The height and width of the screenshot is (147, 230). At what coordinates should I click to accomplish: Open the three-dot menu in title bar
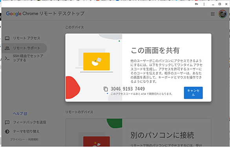click(x=204, y=4)
